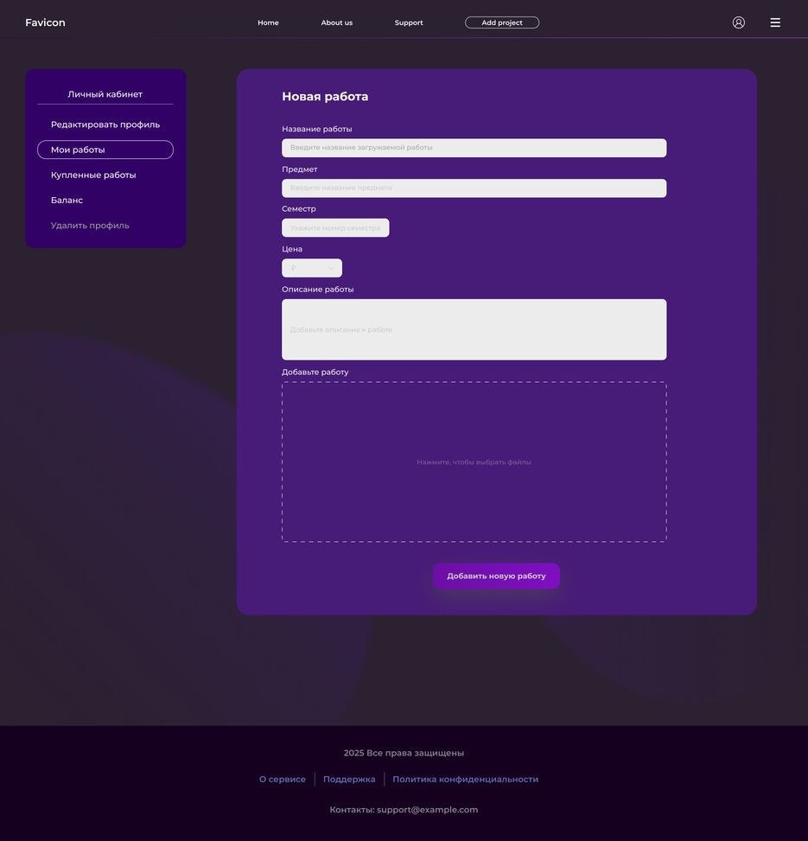Image resolution: width=808 pixels, height=841 pixels.
Task: Open Политика конфиденциальности footer link
Action: (x=466, y=780)
